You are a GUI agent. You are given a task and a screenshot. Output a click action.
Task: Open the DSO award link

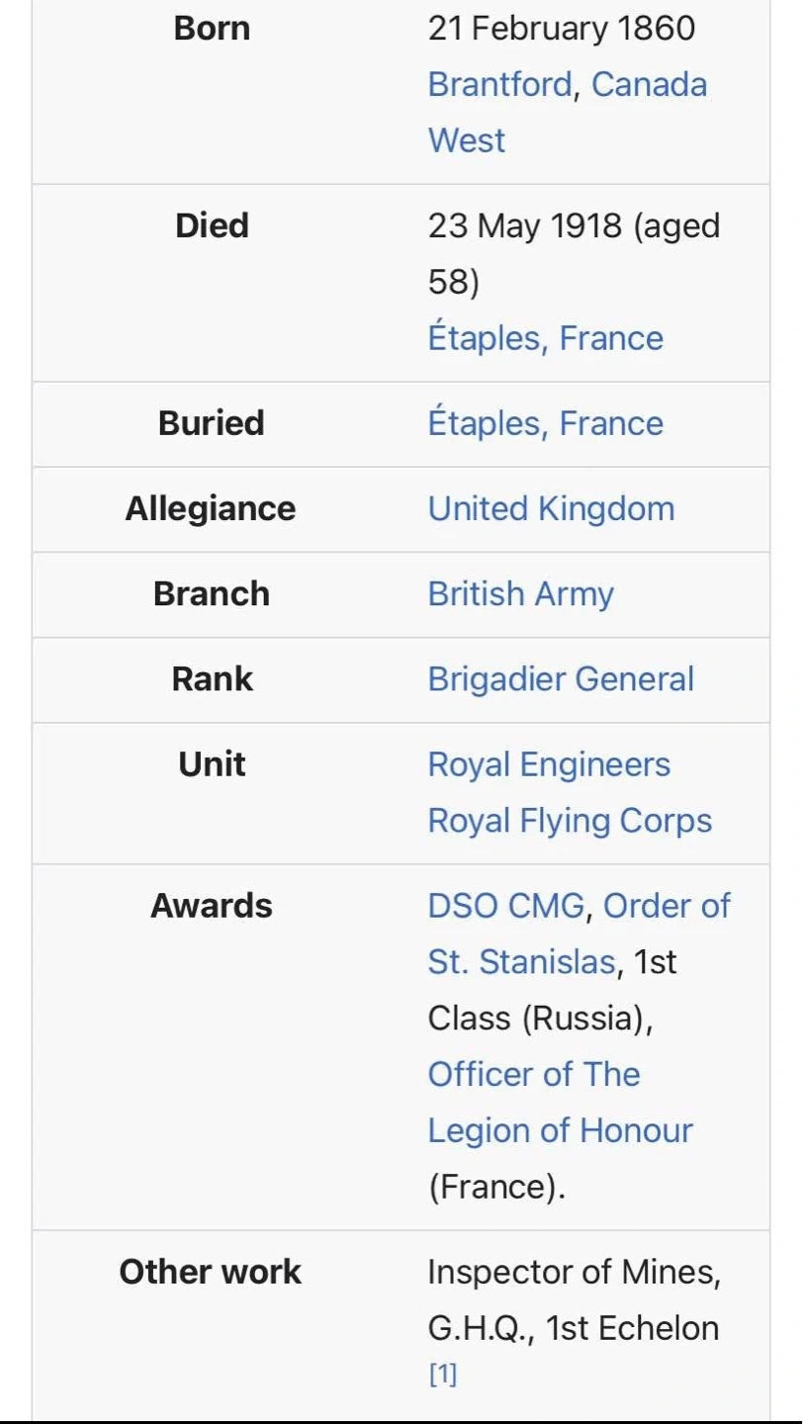coord(464,906)
